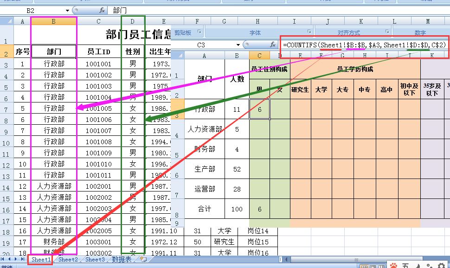Click the 岗位15 cell

(258, 242)
